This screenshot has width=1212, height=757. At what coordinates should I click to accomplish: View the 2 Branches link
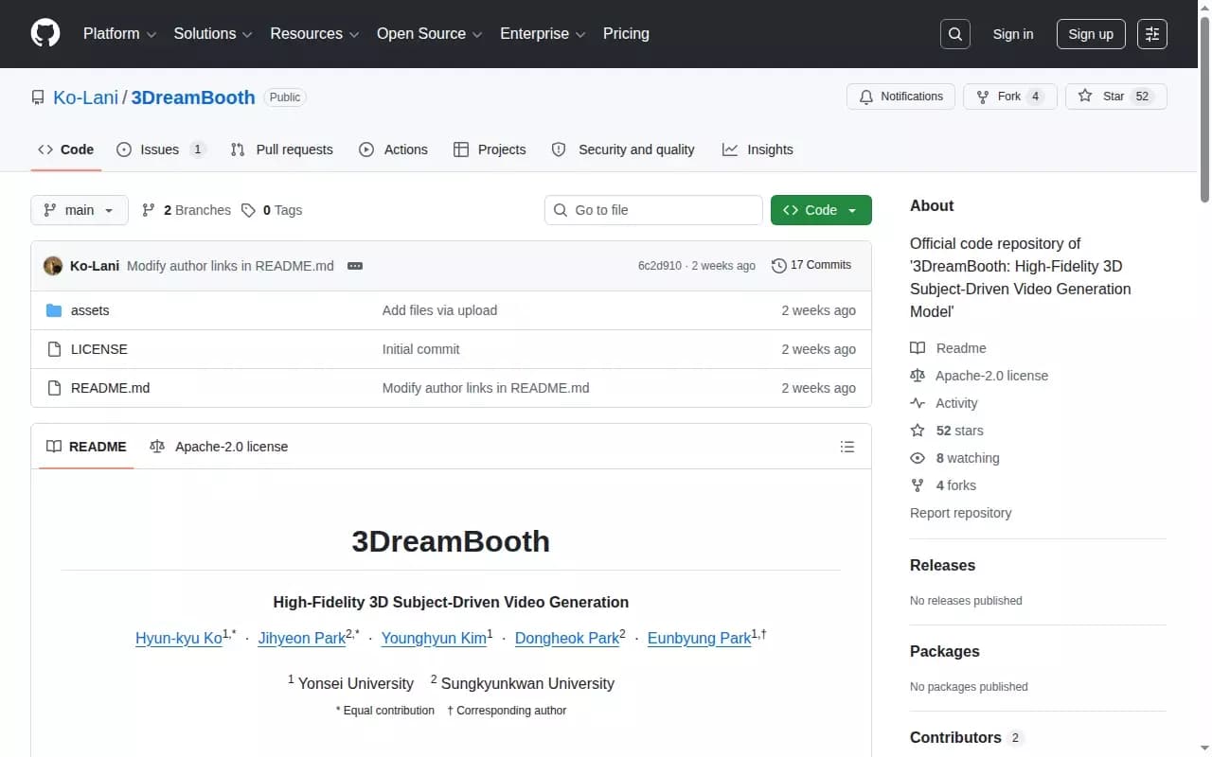[187, 210]
